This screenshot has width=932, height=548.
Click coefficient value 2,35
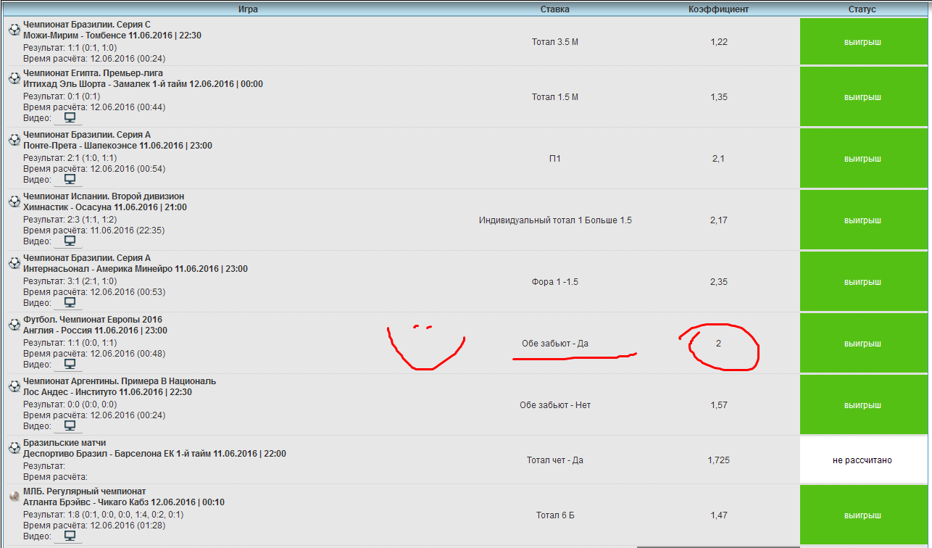pos(718,282)
